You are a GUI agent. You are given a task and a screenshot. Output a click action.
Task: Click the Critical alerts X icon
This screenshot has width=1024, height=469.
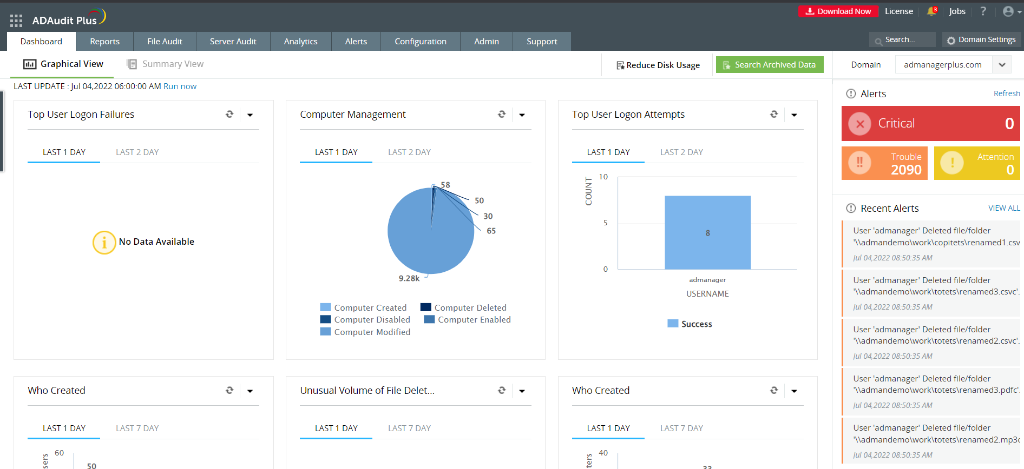859,124
